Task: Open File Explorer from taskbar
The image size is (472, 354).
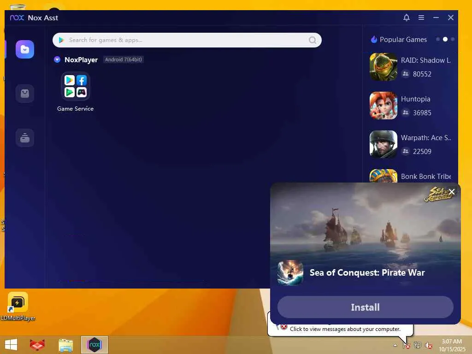Action: pos(65,345)
